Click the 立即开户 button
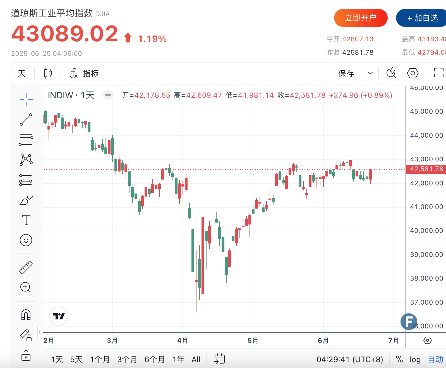This screenshot has width=446, height=368. coord(361,18)
